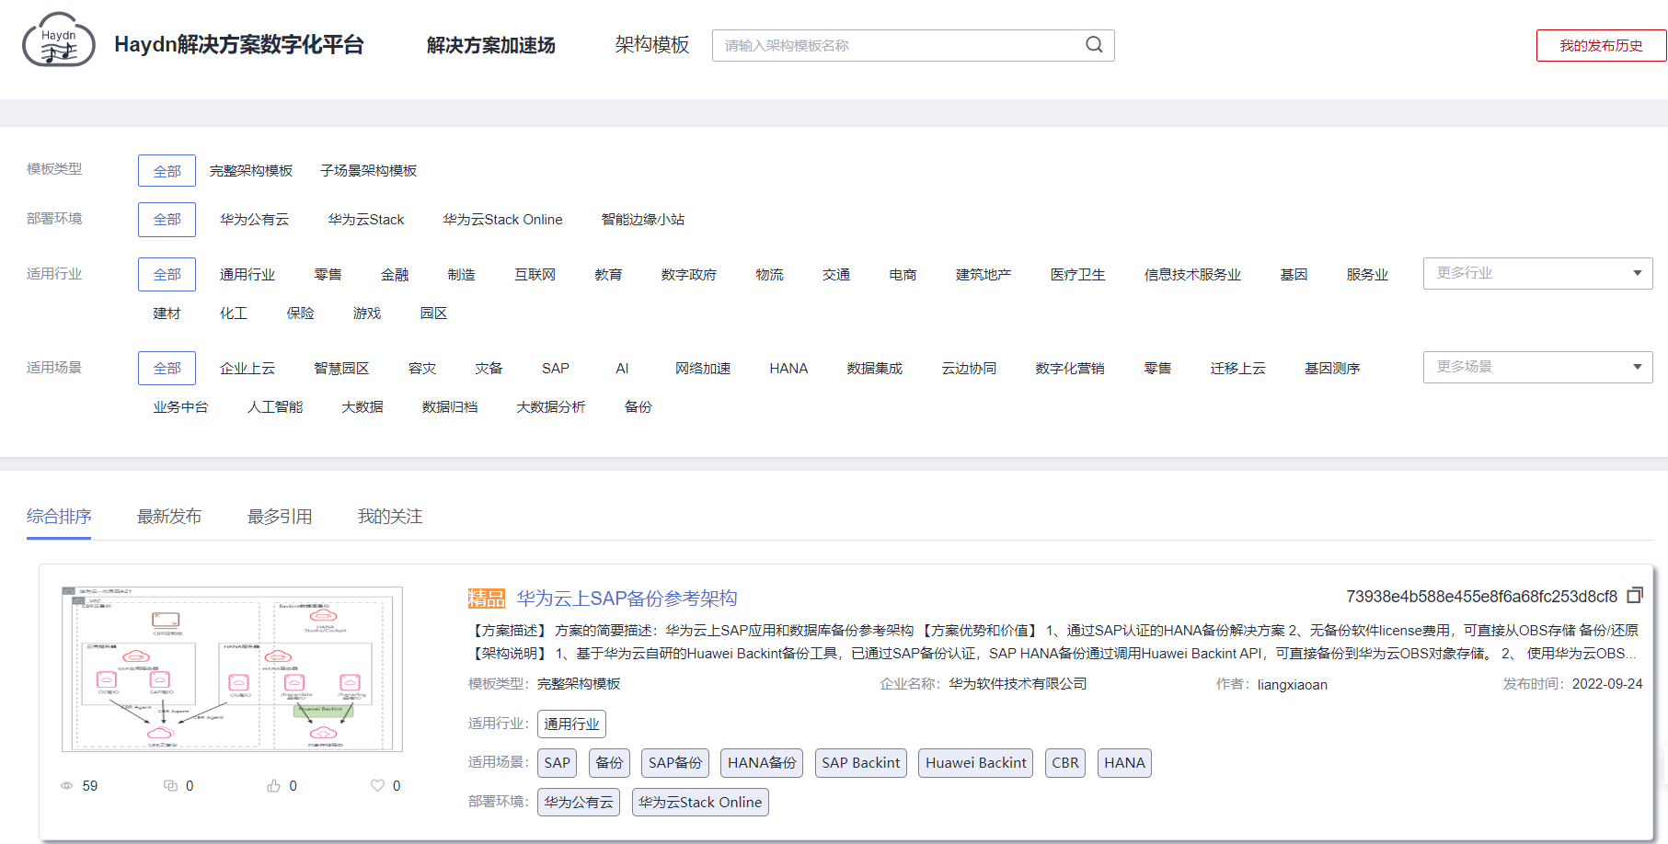Screen dimensions: 1668x844
Task: Open the SAP backup architecture thumbnail
Action: click(232, 669)
